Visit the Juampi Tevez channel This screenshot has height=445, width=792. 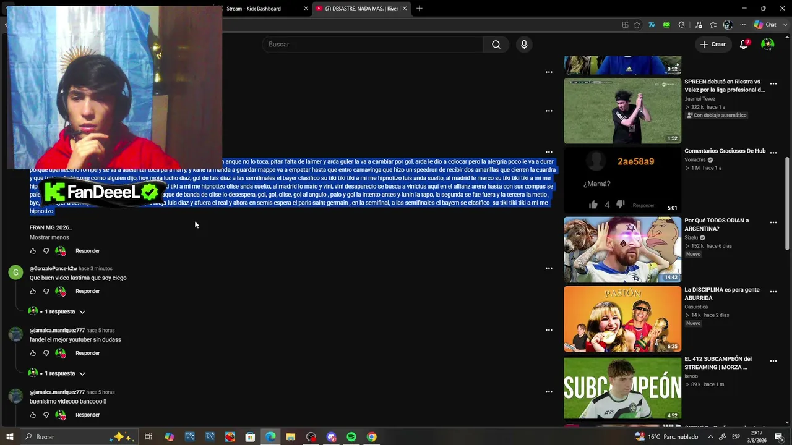pos(700,99)
